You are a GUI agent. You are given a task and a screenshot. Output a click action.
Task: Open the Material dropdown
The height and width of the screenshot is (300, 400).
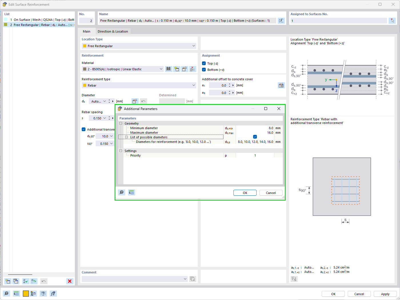(123, 69)
